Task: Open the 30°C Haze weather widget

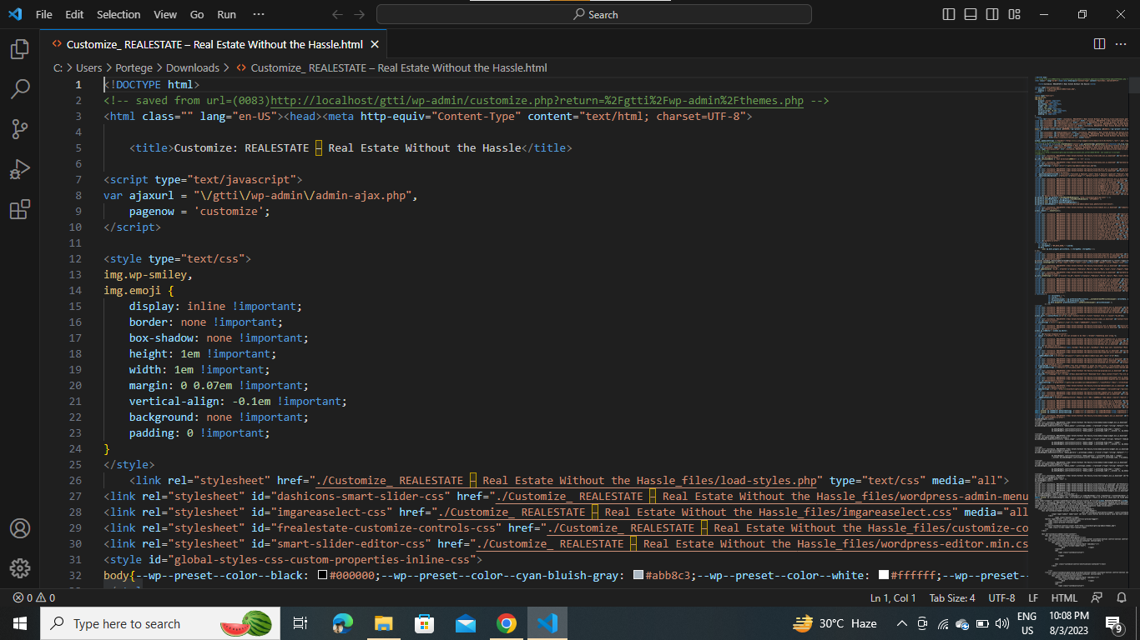Action: (835, 623)
